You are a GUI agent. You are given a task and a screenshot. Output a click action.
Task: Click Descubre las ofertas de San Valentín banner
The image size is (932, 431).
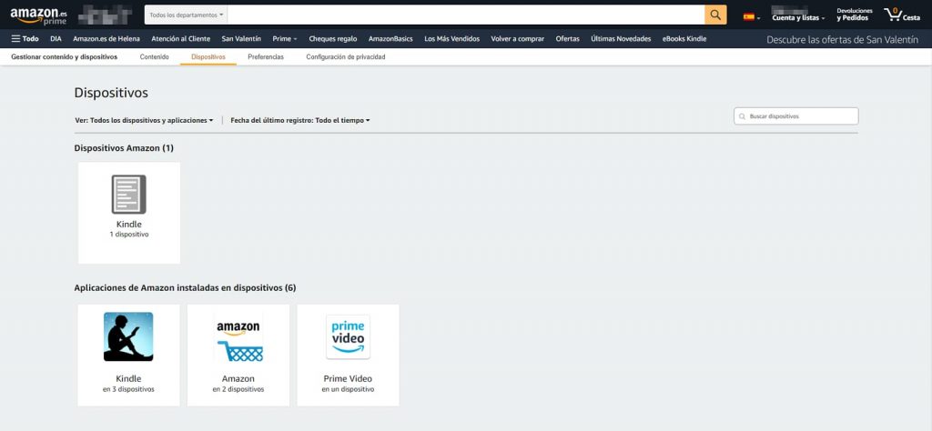coord(843,40)
